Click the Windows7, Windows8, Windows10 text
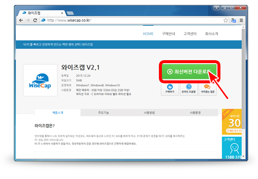The width and height of the screenshot is (258, 179). click(98, 85)
